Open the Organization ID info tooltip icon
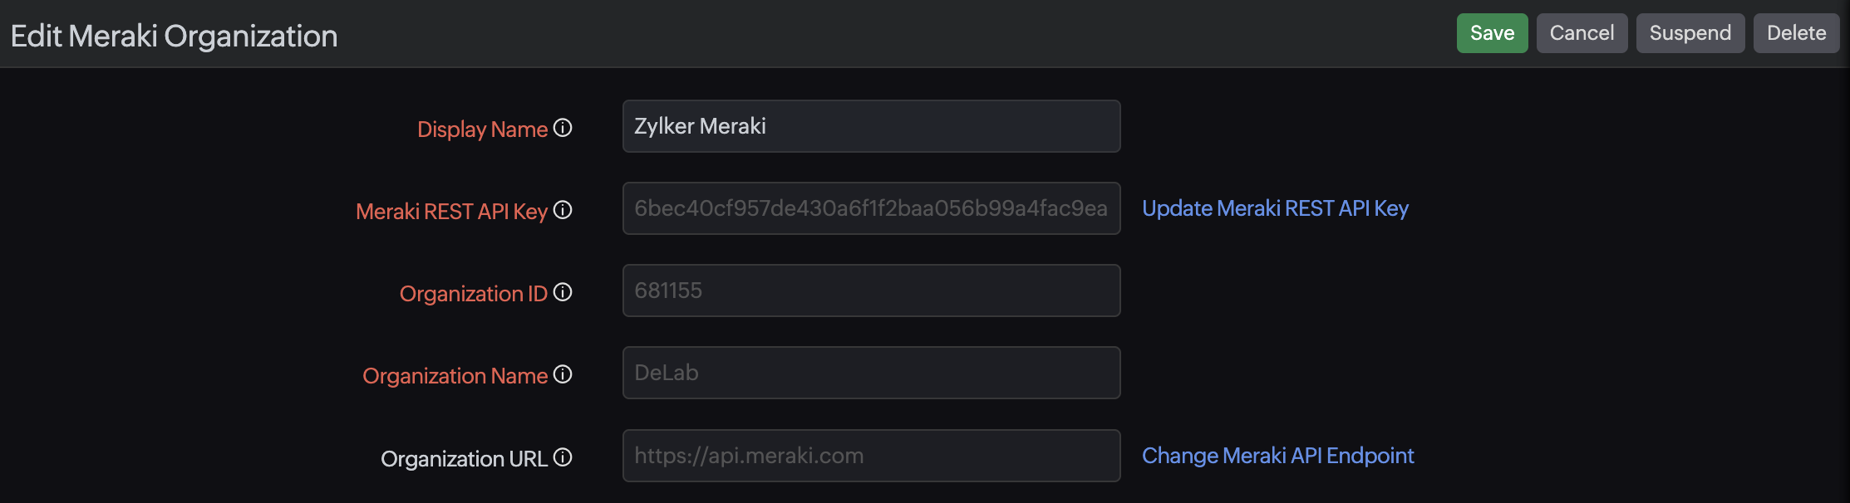The width and height of the screenshot is (1850, 503). 563,292
